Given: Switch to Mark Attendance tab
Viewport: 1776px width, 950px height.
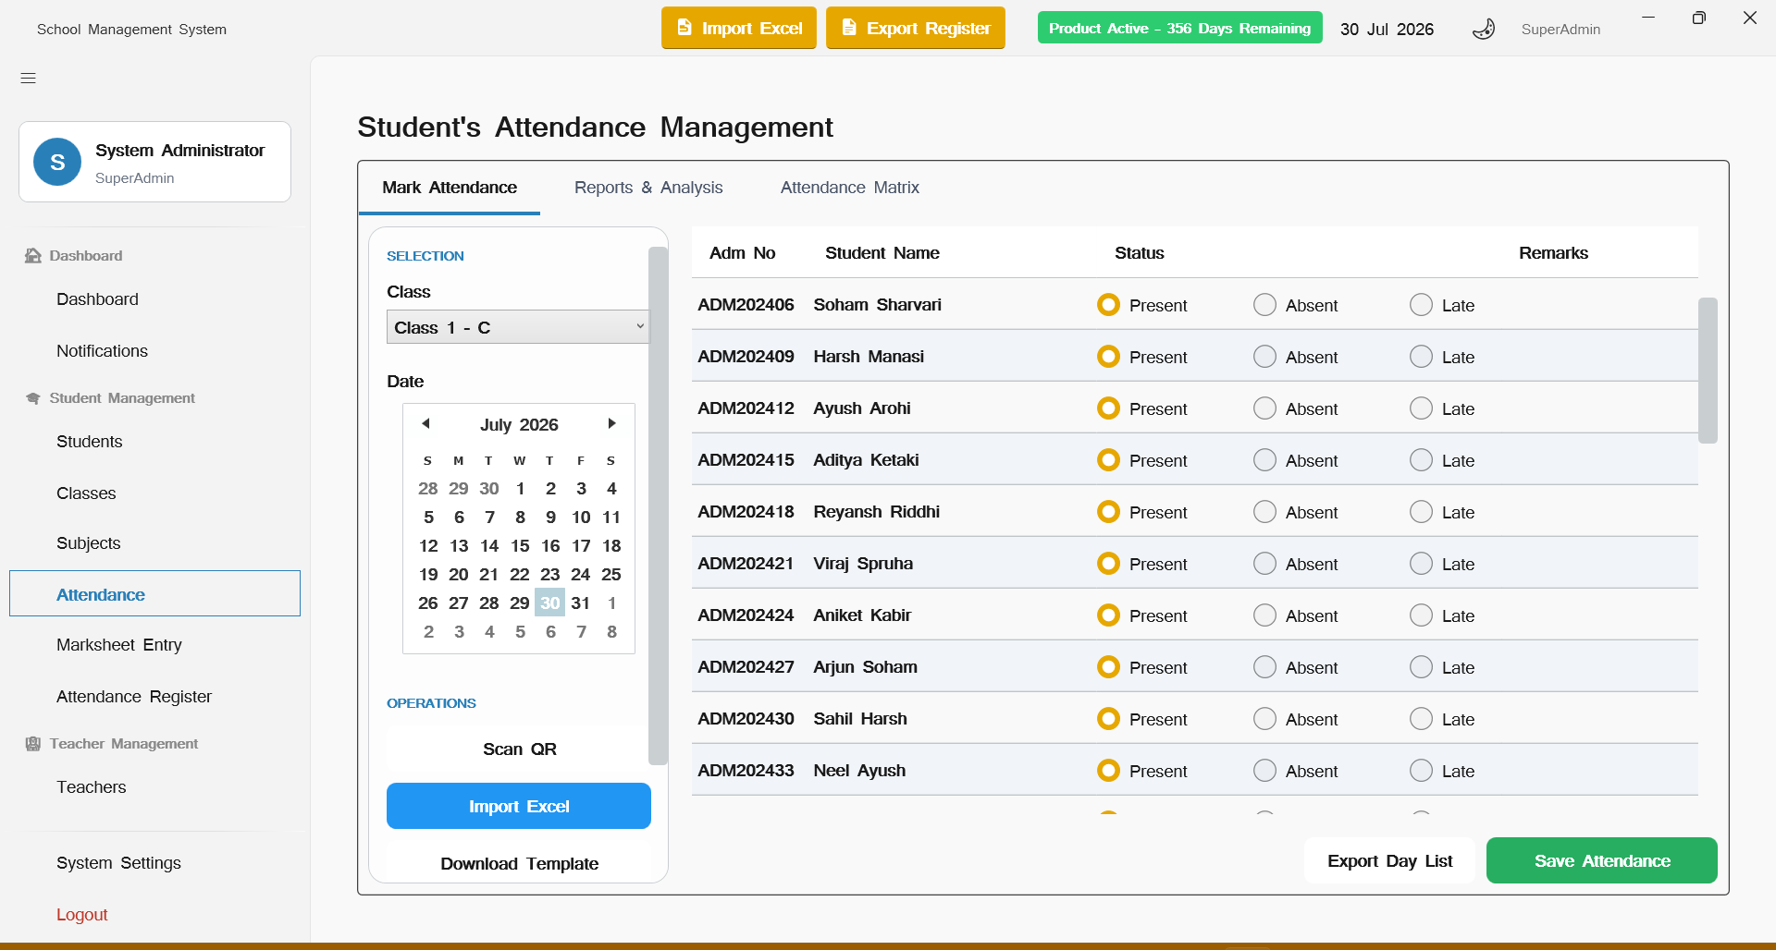Looking at the screenshot, I should click(450, 188).
